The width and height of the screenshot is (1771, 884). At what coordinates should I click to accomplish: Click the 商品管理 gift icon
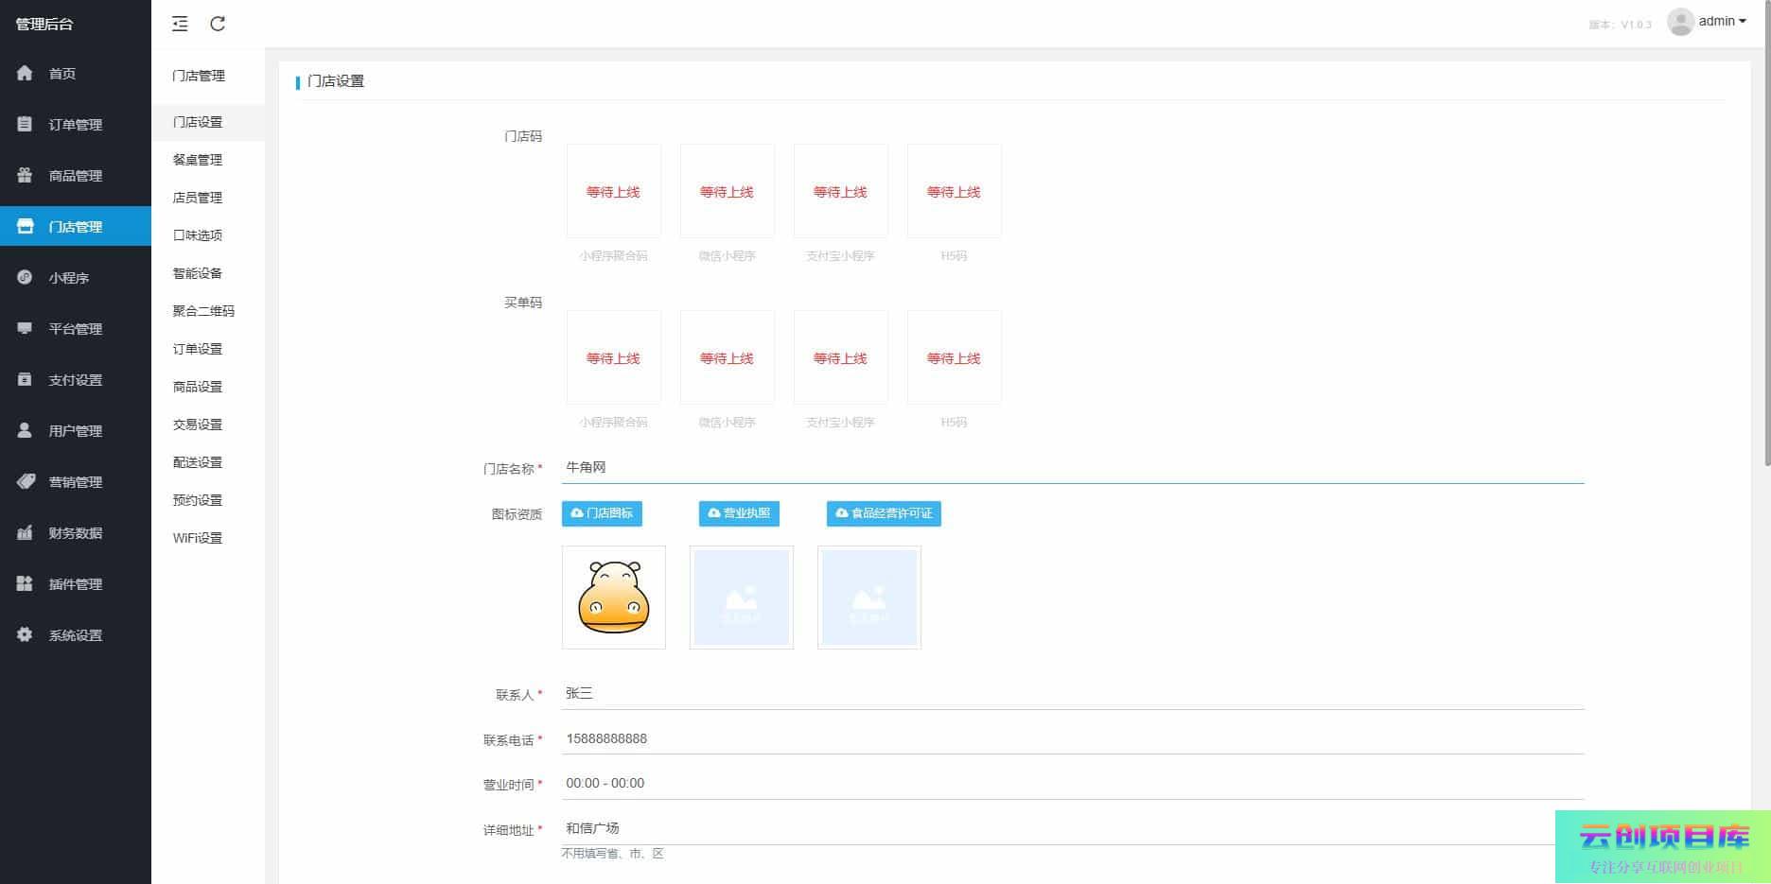tap(25, 176)
